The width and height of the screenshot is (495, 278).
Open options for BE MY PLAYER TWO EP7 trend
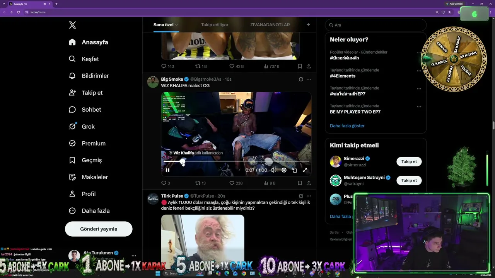coord(419,107)
